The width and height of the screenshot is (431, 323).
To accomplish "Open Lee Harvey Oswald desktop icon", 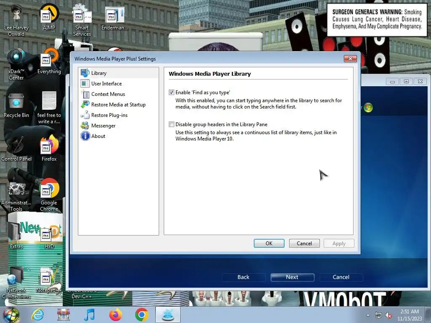I will point(16,20).
